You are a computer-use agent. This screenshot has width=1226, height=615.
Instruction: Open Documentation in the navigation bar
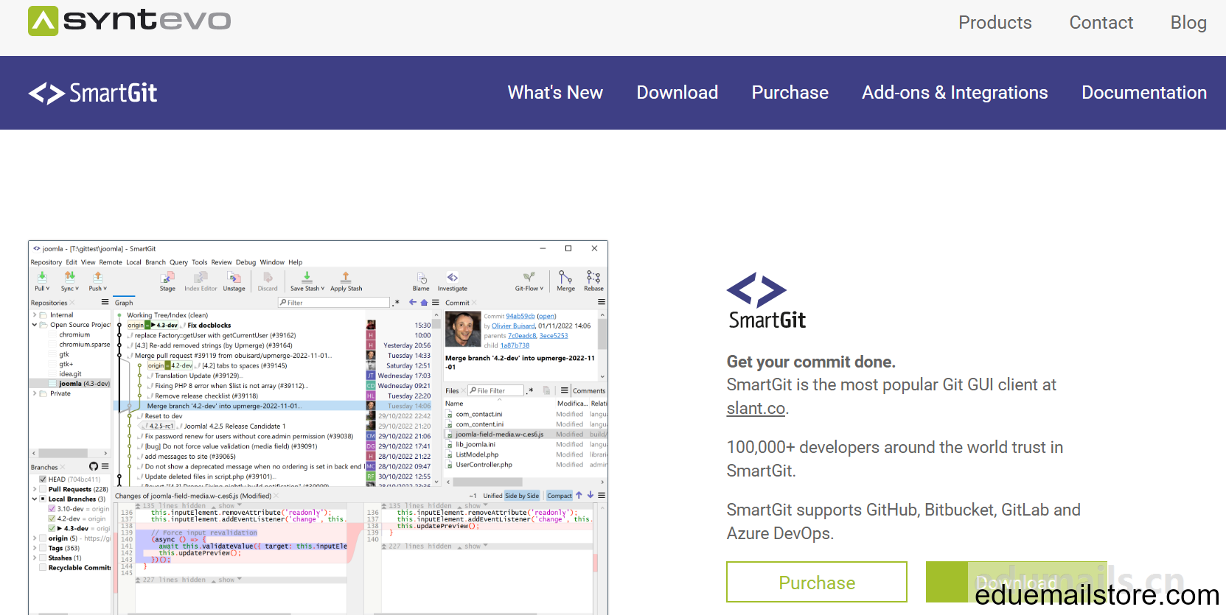pyautogui.click(x=1144, y=93)
